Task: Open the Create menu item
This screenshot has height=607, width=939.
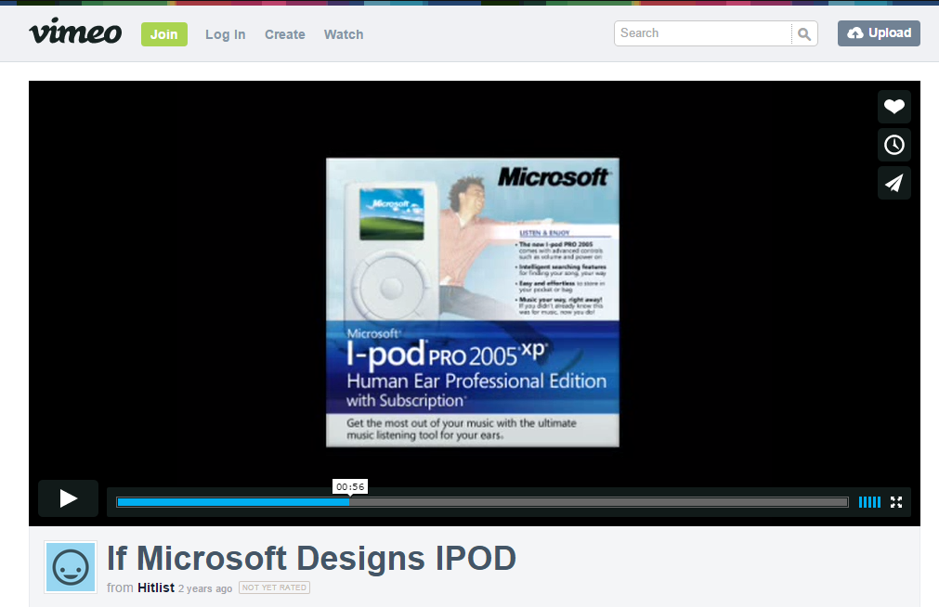Action: [x=285, y=34]
